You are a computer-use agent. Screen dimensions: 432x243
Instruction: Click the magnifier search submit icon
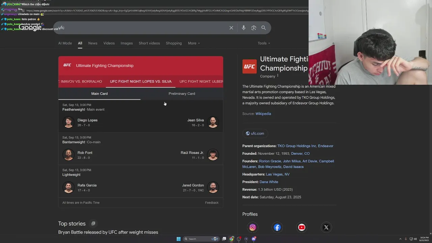tap(264, 28)
